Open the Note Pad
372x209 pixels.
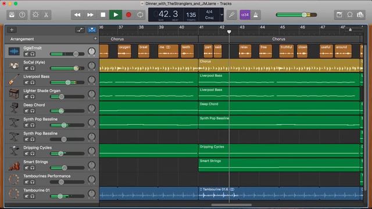[339, 15]
